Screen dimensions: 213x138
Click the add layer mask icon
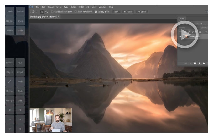(x=195, y=63)
